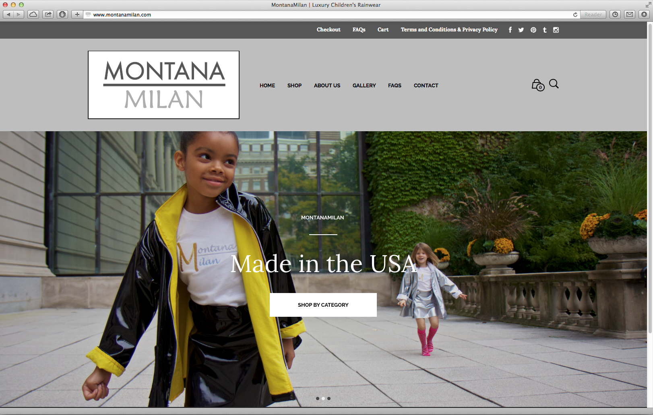Viewport: 653px width, 415px height.
Task: Open the shopping bag cart icon
Action: coord(538,85)
